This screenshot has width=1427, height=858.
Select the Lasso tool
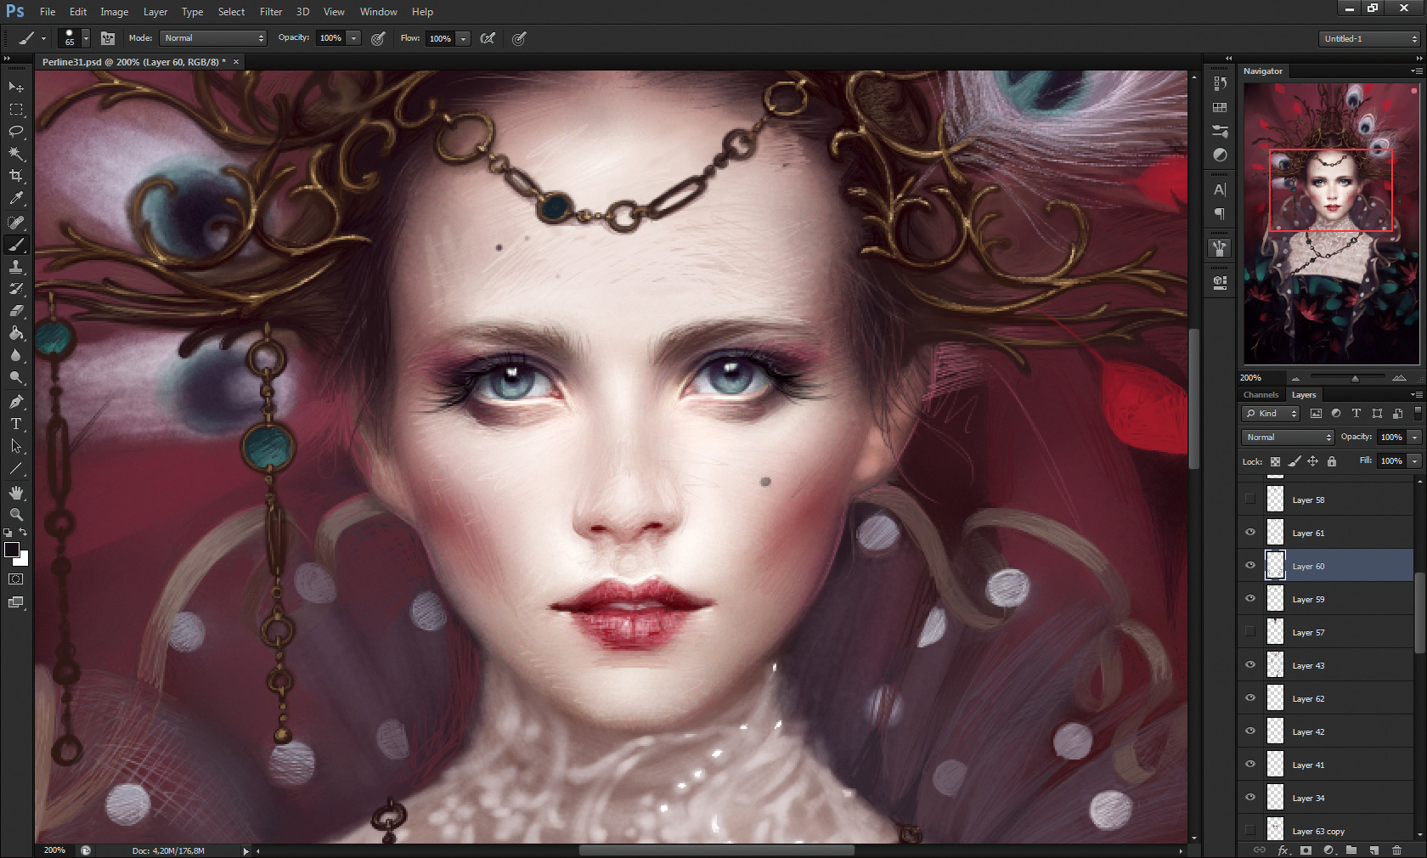point(16,132)
